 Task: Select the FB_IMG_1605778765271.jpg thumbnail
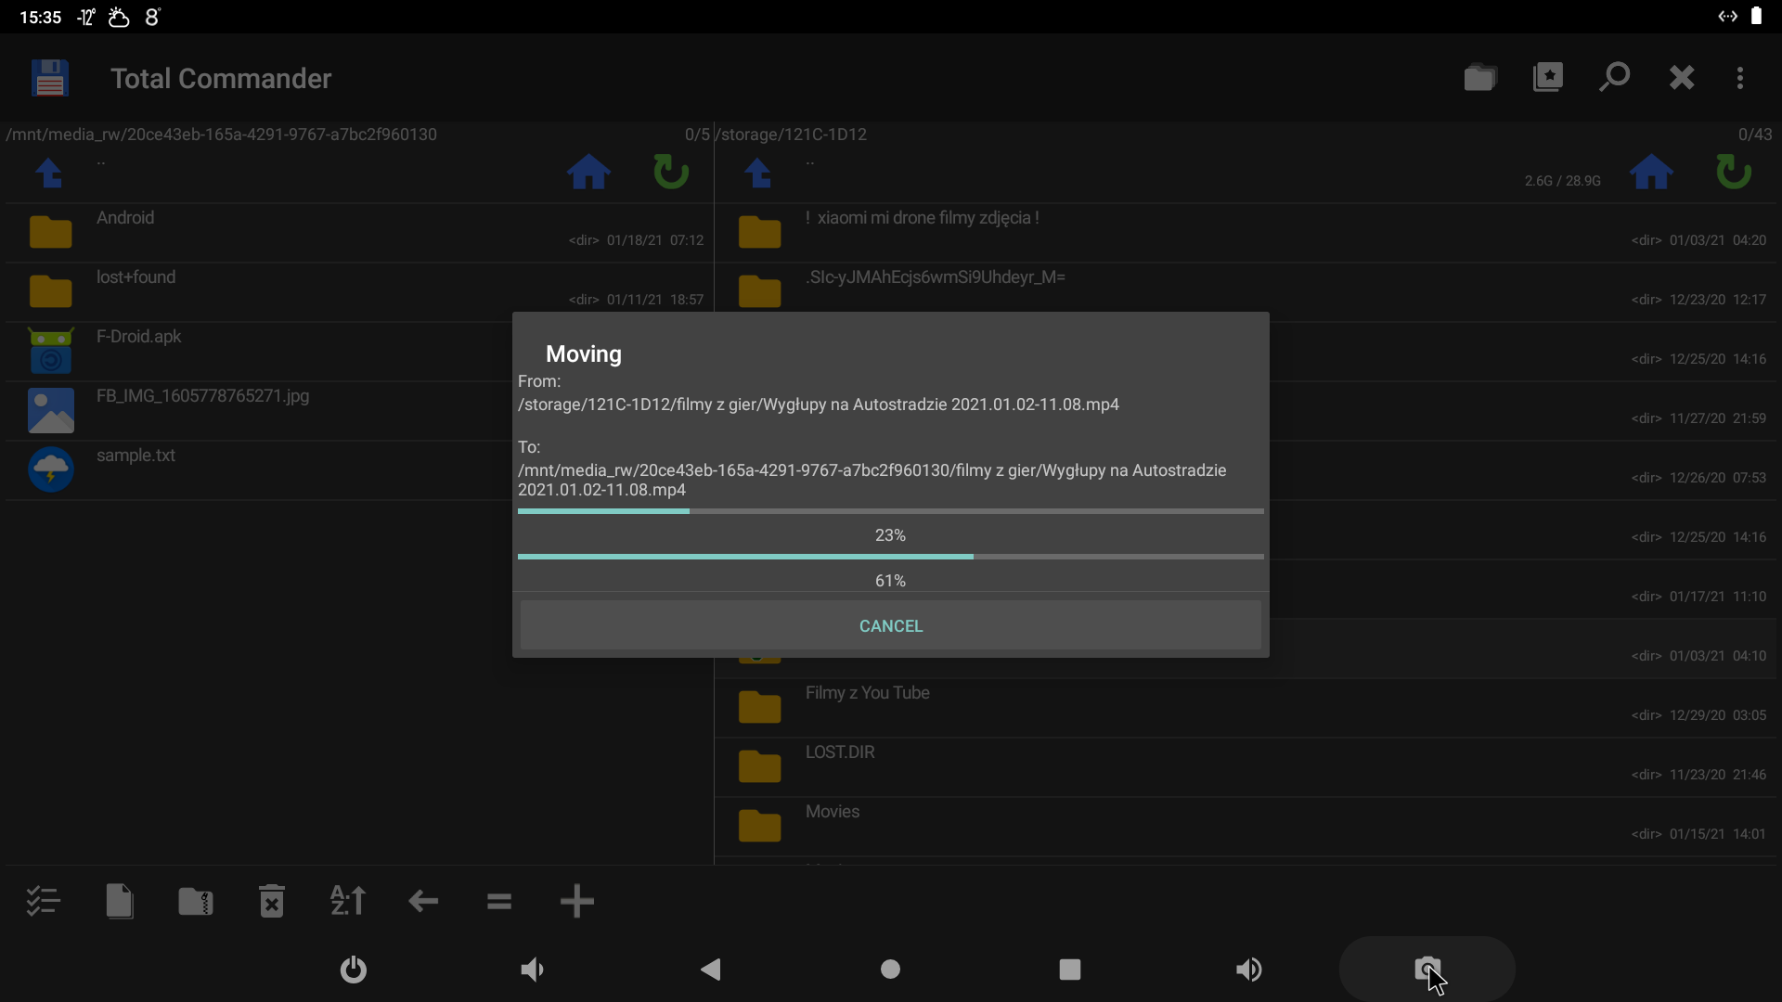click(x=51, y=410)
